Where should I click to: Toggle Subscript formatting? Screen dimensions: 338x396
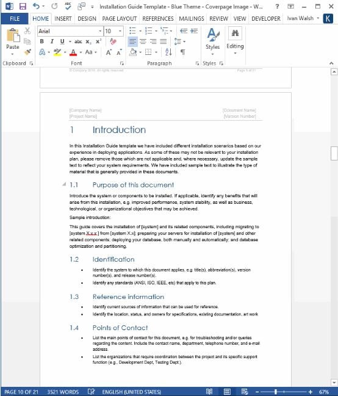88,41
